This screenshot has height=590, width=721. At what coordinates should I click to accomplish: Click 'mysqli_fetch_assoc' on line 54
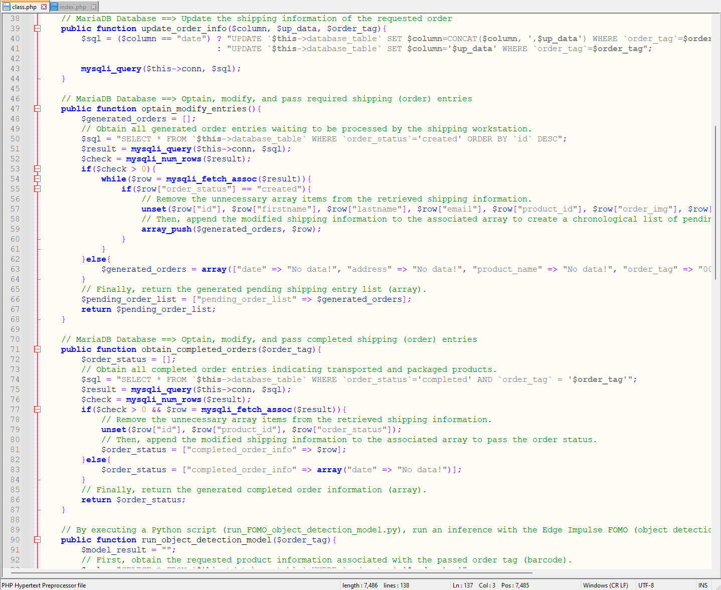click(x=212, y=179)
